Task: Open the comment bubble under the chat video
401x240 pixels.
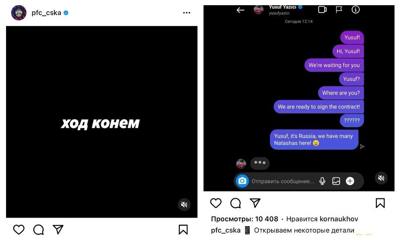Action: [x=236, y=203]
